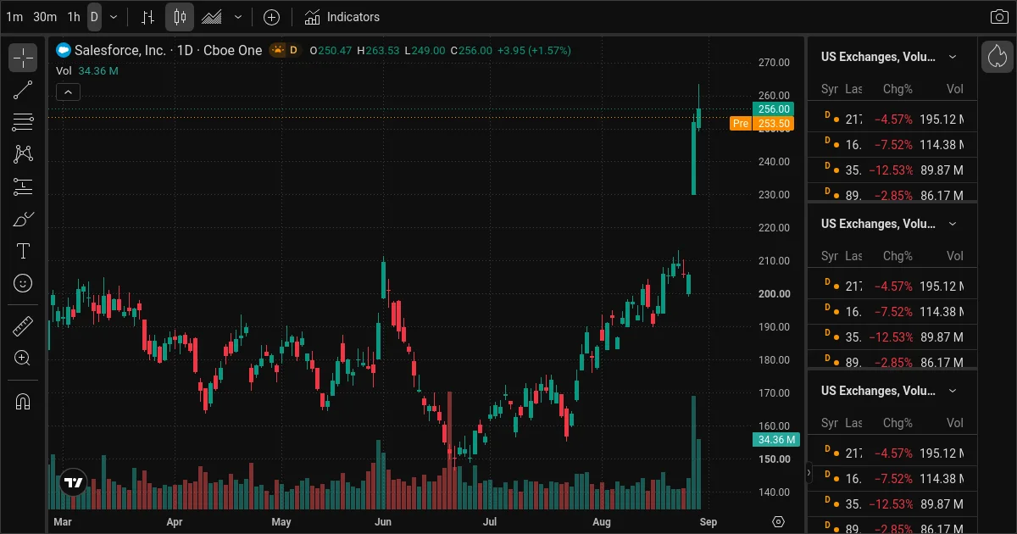
Task: Click the 256.00 current price label
Action: 773,109
